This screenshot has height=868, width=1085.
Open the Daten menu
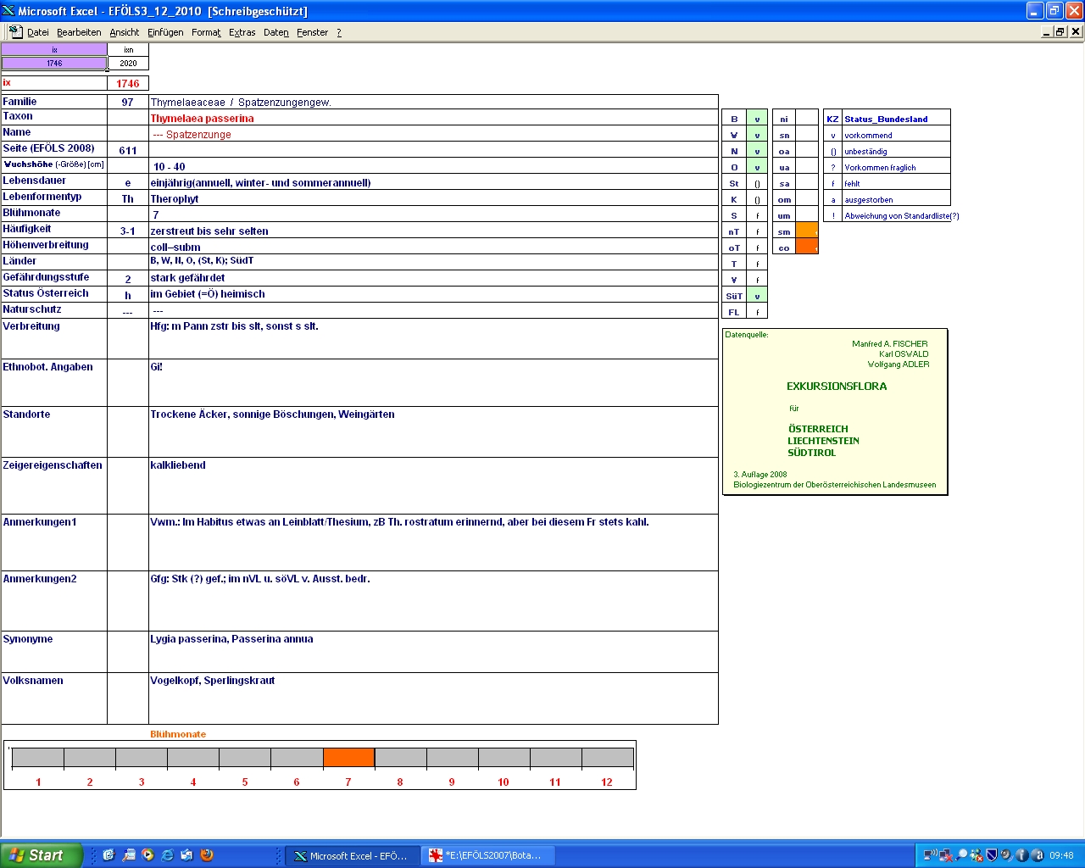click(x=276, y=32)
